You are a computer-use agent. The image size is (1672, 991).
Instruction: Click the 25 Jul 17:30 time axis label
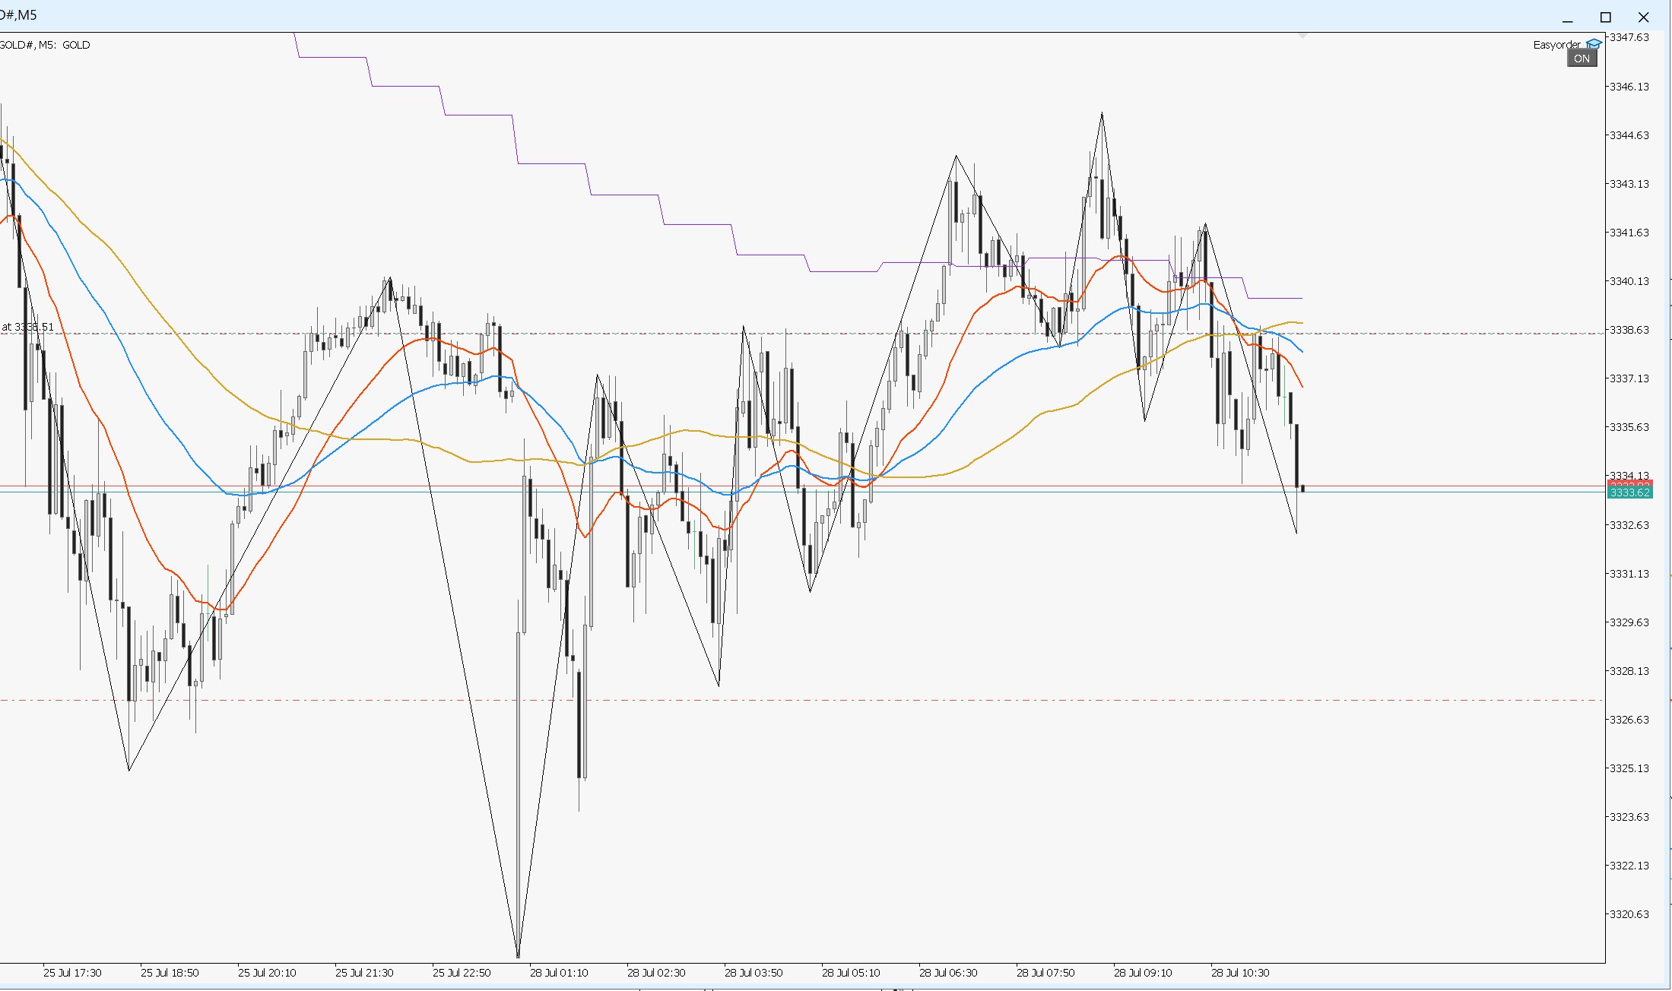(72, 973)
